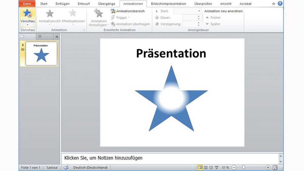The height and width of the screenshot is (171, 304).
Task: Minimize the ribbon with caret icon
Action: coord(274,3)
